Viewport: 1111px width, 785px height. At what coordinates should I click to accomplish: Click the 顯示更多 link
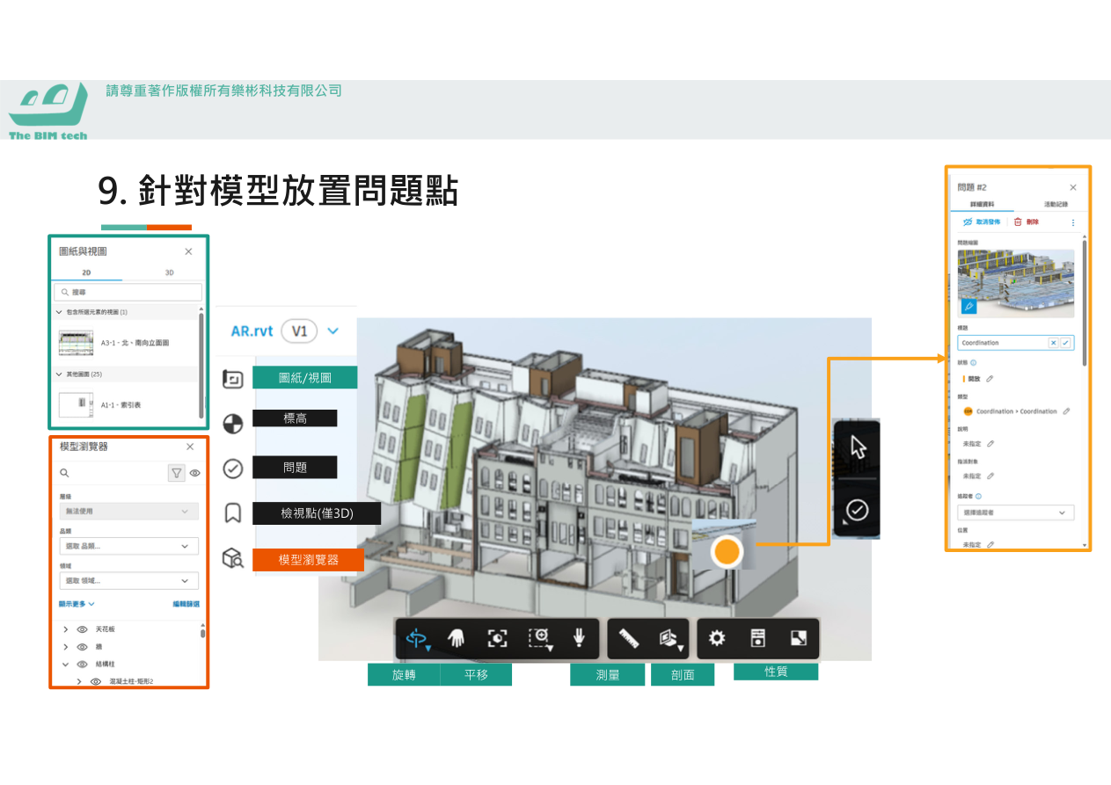tap(77, 604)
